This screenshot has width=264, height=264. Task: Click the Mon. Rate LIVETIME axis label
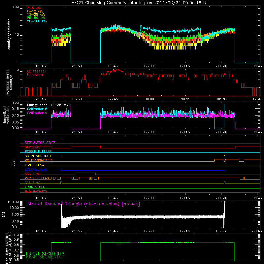click(9, 248)
